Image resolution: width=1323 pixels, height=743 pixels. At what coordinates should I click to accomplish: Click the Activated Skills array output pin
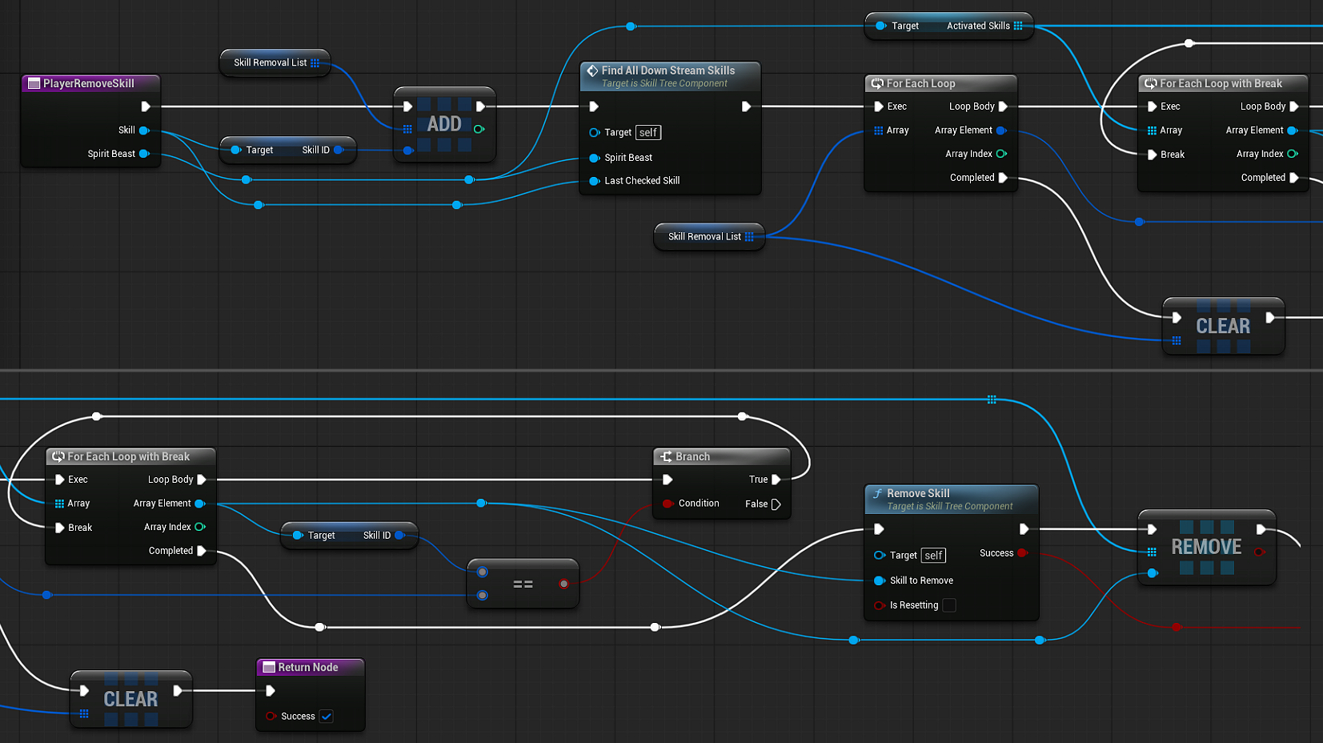pyautogui.click(x=1018, y=26)
